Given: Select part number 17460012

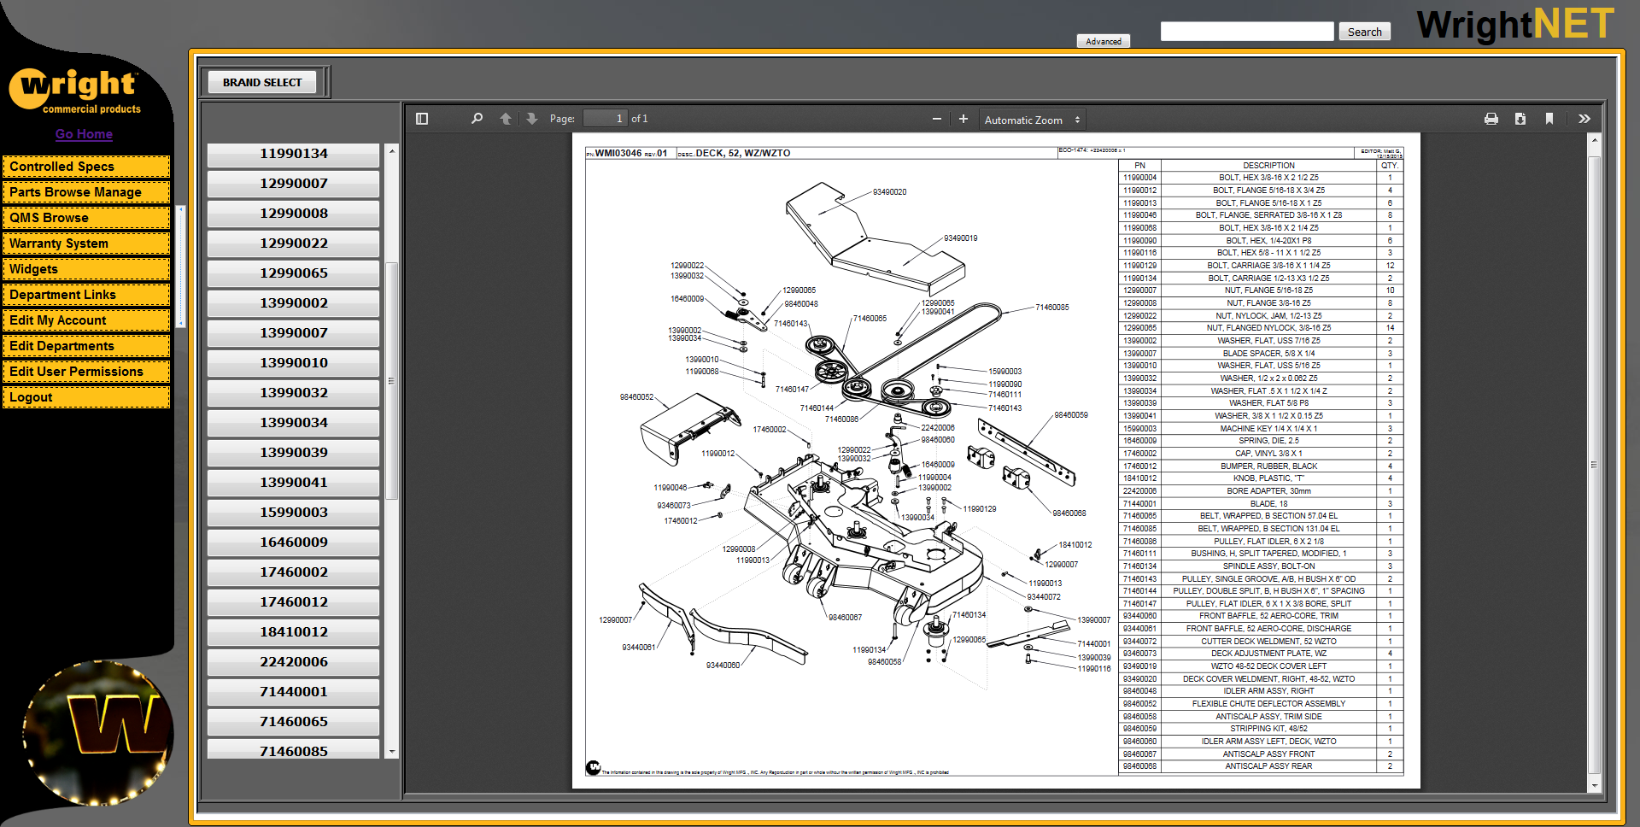Looking at the screenshot, I should [x=294, y=602].
